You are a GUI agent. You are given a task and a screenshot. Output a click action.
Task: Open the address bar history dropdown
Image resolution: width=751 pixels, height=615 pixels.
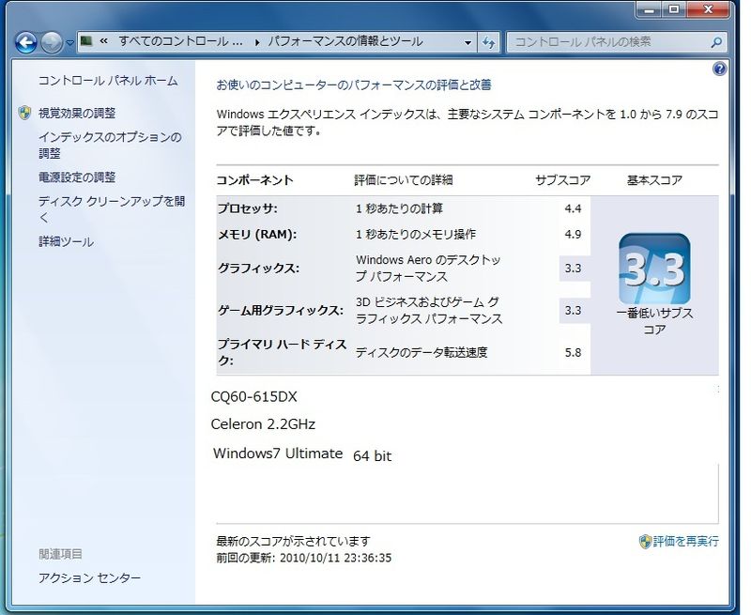(x=467, y=42)
